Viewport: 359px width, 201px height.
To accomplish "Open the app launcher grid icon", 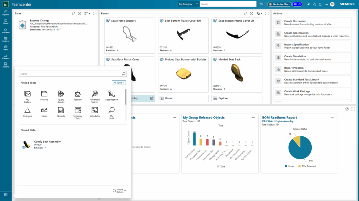I will 6,194.
